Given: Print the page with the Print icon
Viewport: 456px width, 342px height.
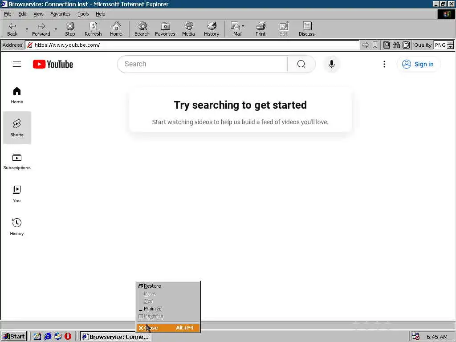Looking at the screenshot, I should (261, 29).
